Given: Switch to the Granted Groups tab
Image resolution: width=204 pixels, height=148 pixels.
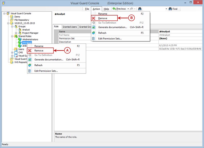Looking at the screenshot, I should (x=85, y=27).
